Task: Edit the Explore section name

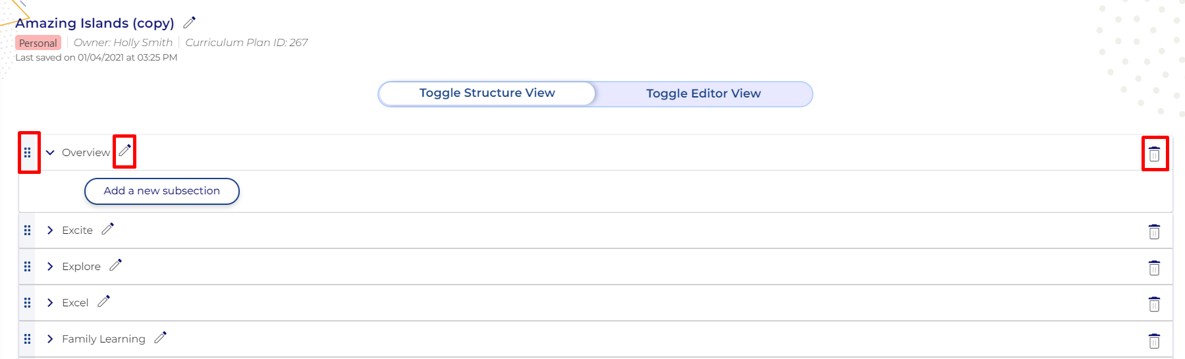Action: (116, 265)
